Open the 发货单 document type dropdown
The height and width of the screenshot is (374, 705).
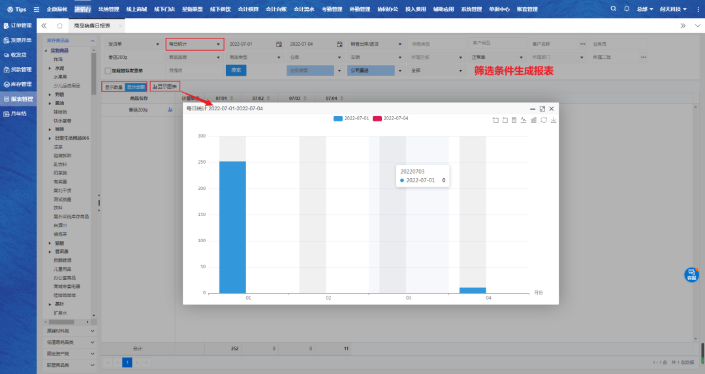pos(133,44)
